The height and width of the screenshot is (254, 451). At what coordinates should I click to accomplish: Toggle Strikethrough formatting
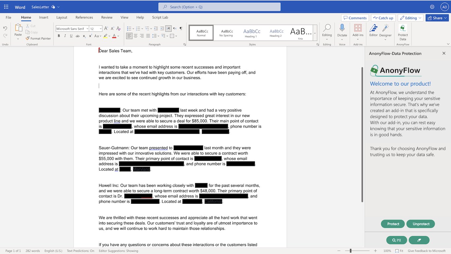coord(78,36)
